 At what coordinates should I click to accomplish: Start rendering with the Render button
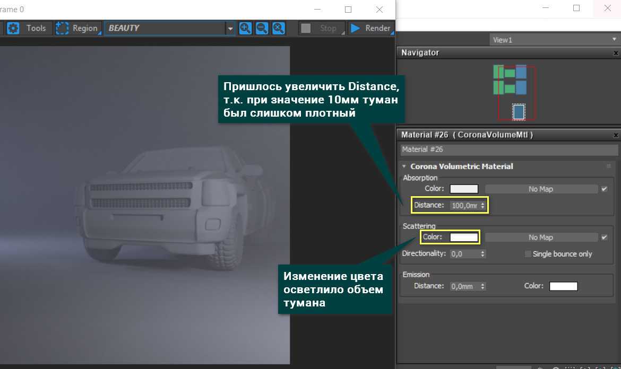(370, 28)
